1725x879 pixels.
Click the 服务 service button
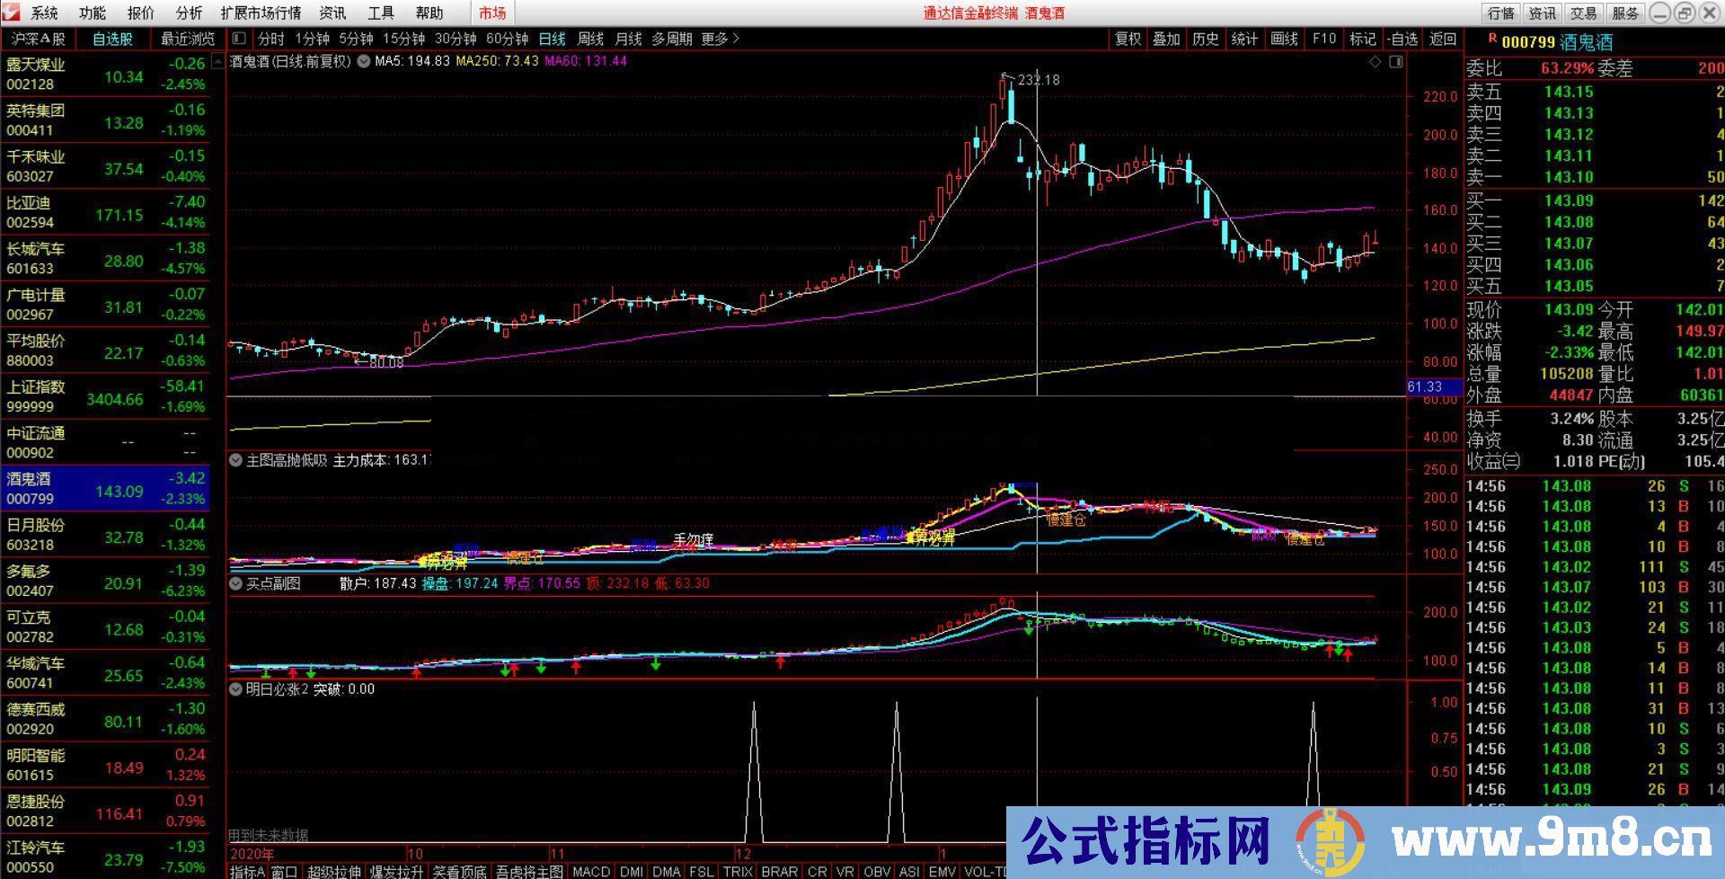[1624, 13]
